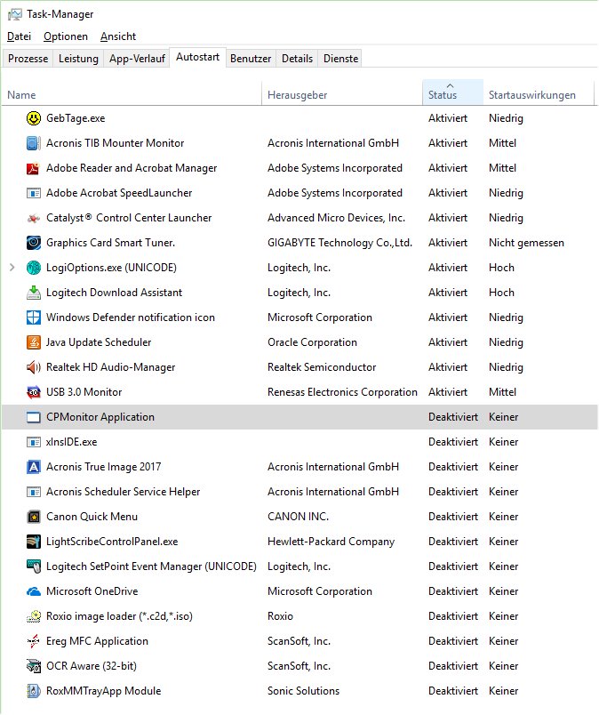
Task: Switch to the App-Verlauf tab
Action: (x=137, y=59)
